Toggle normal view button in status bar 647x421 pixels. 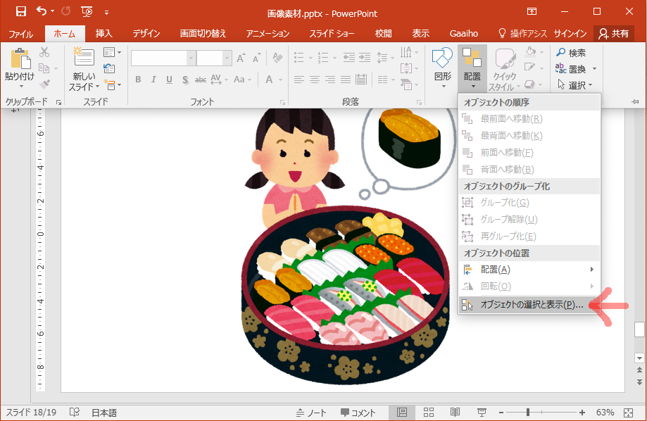point(402,413)
